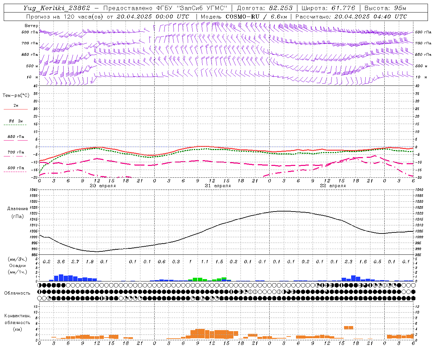Click the "22 апреля" date label
The height and width of the screenshot is (346, 433).
(333, 186)
